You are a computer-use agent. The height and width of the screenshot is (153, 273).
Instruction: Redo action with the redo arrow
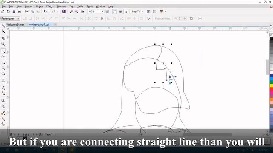(54, 11)
